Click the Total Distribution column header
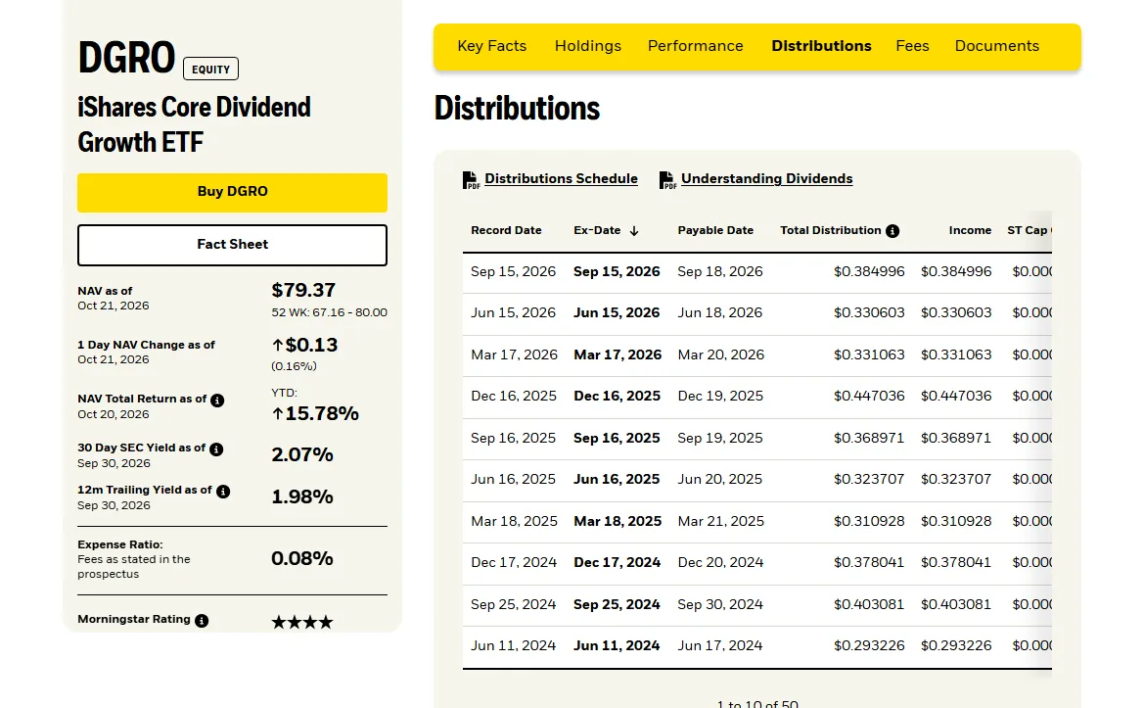 pos(831,230)
